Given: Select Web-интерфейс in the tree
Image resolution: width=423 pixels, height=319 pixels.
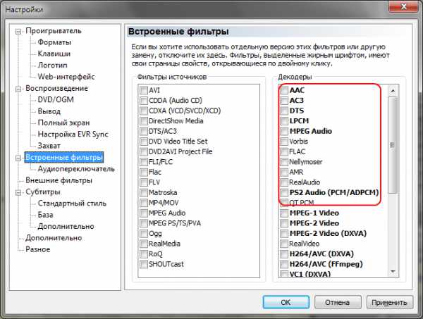Looking at the screenshot, I should (66, 77).
